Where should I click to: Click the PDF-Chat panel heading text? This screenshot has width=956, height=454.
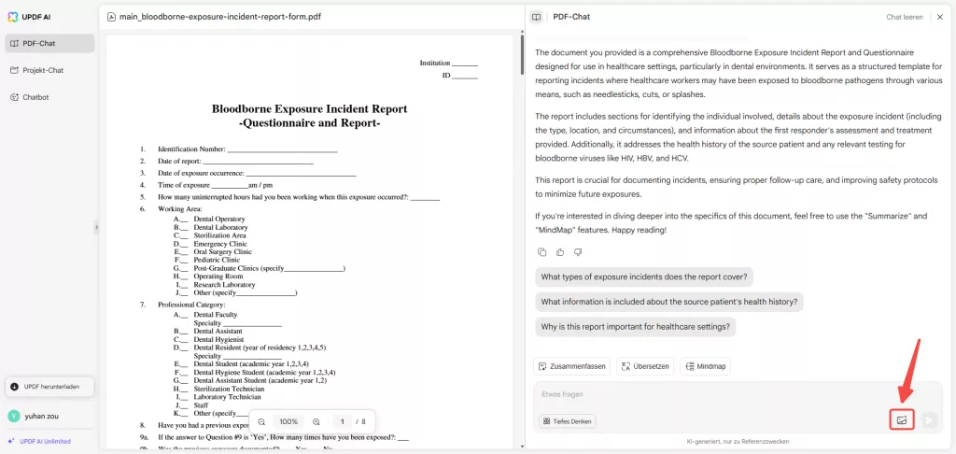coord(571,17)
